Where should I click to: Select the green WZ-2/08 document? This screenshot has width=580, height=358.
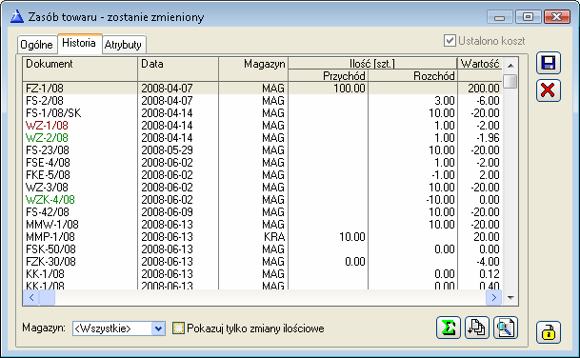click(x=47, y=137)
